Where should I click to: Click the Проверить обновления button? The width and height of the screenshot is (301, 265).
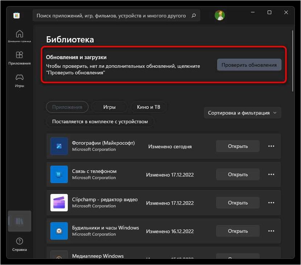[249, 65]
